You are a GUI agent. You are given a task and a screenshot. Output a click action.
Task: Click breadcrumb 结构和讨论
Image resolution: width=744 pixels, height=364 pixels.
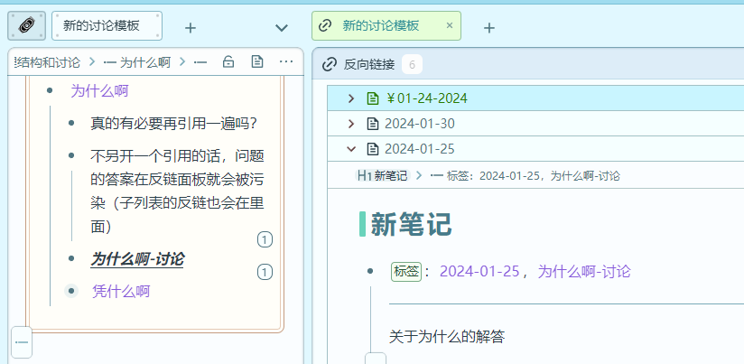pyautogui.click(x=48, y=62)
